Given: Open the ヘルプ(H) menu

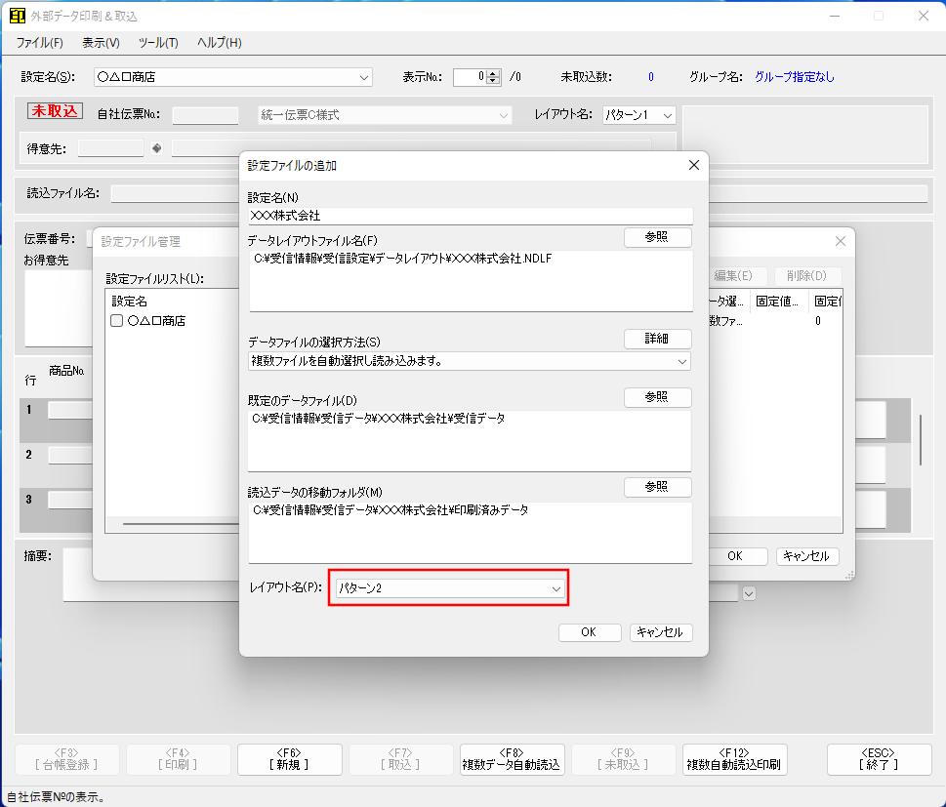Looking at the screenshot, I should 219,43.
